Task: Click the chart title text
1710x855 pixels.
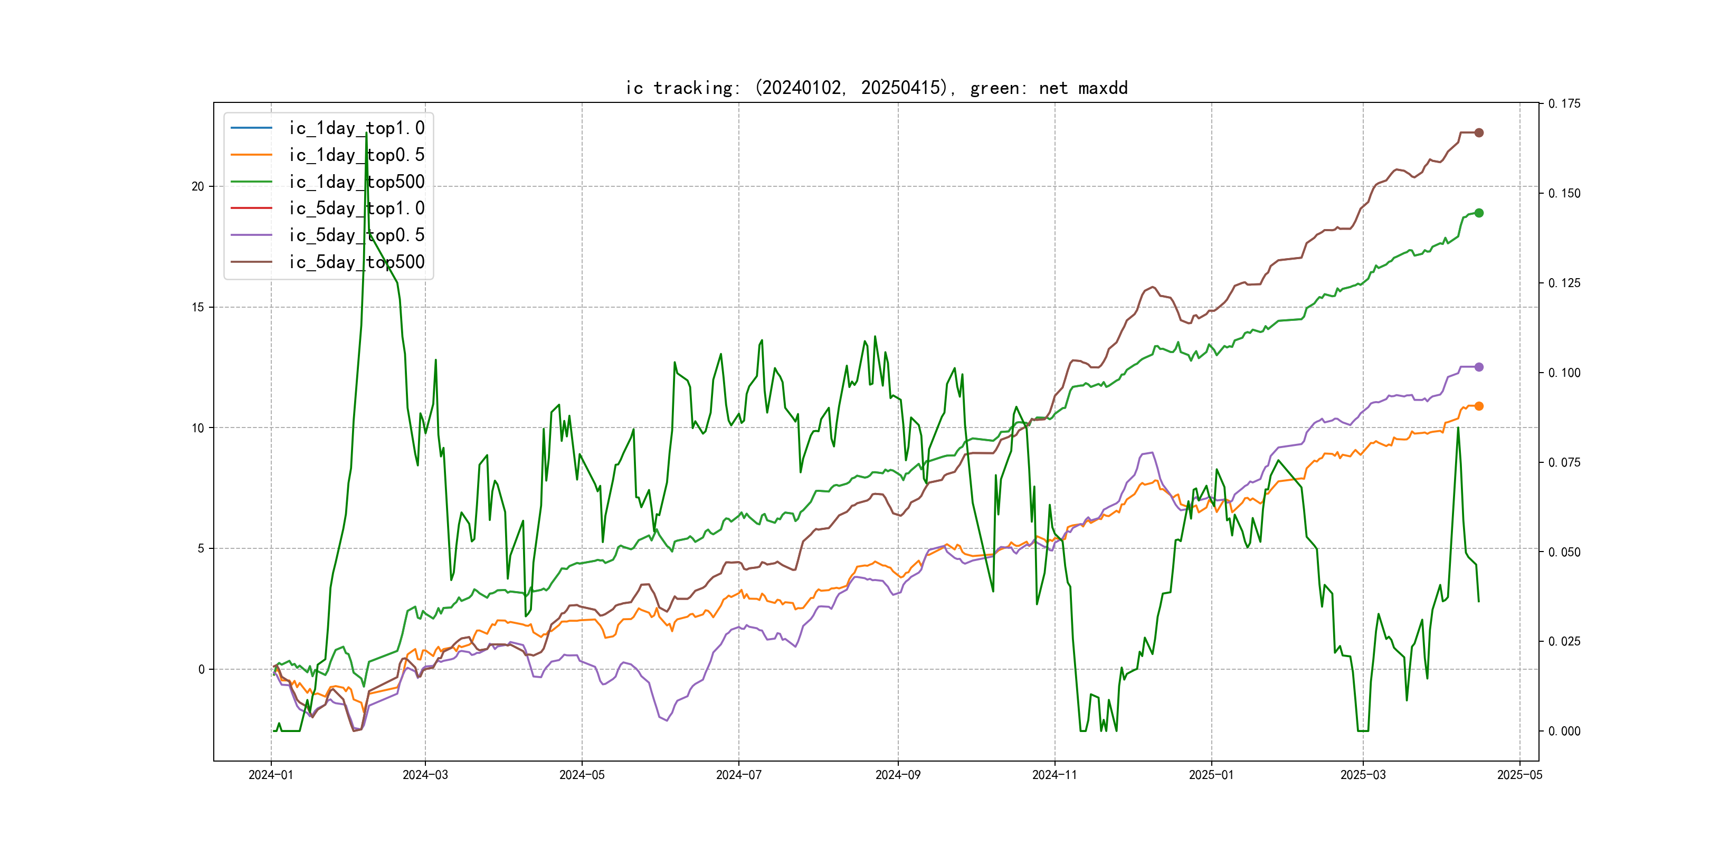Action: [x=876, y=88]
